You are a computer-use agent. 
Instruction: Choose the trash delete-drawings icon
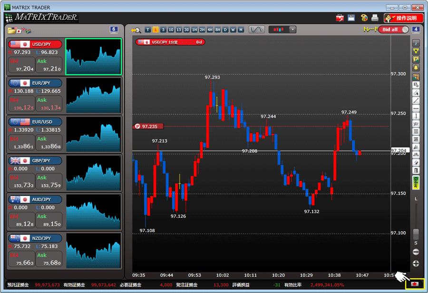[416, 171]
